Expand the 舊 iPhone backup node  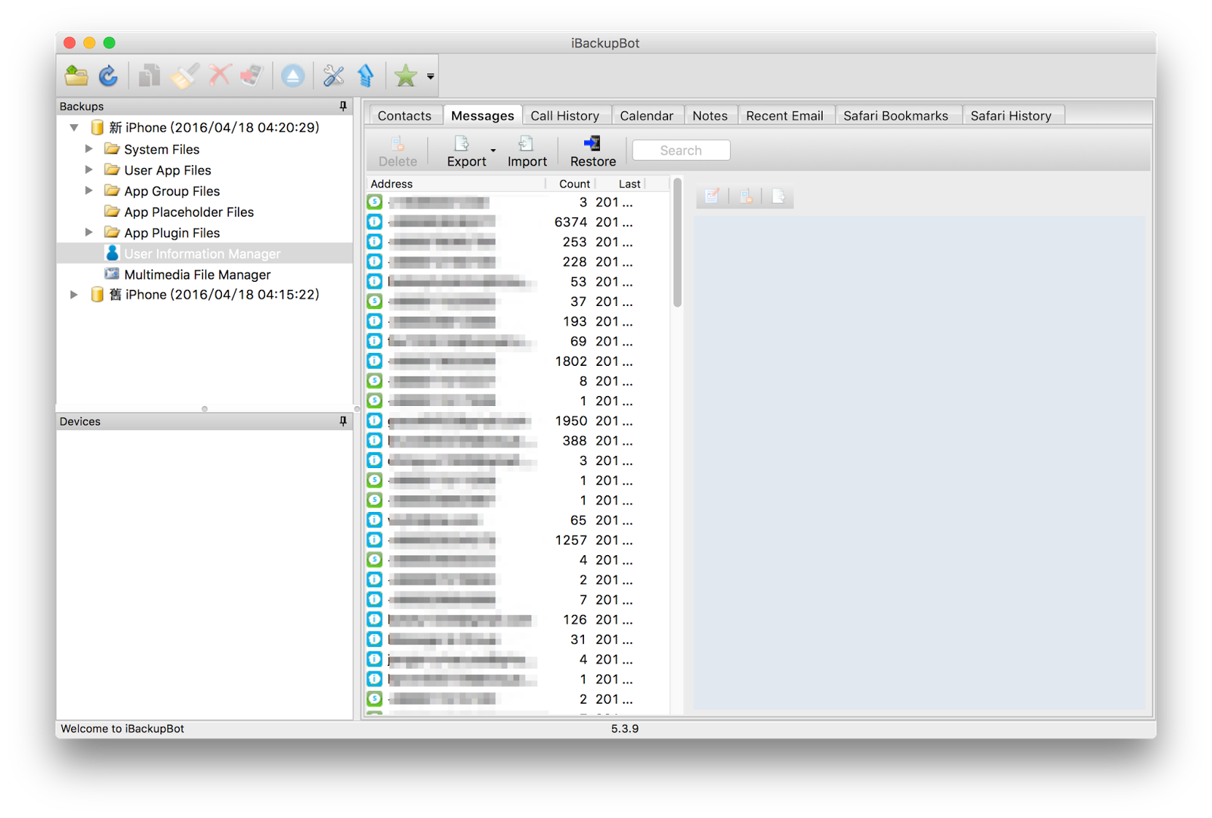(x=74, y=295)
